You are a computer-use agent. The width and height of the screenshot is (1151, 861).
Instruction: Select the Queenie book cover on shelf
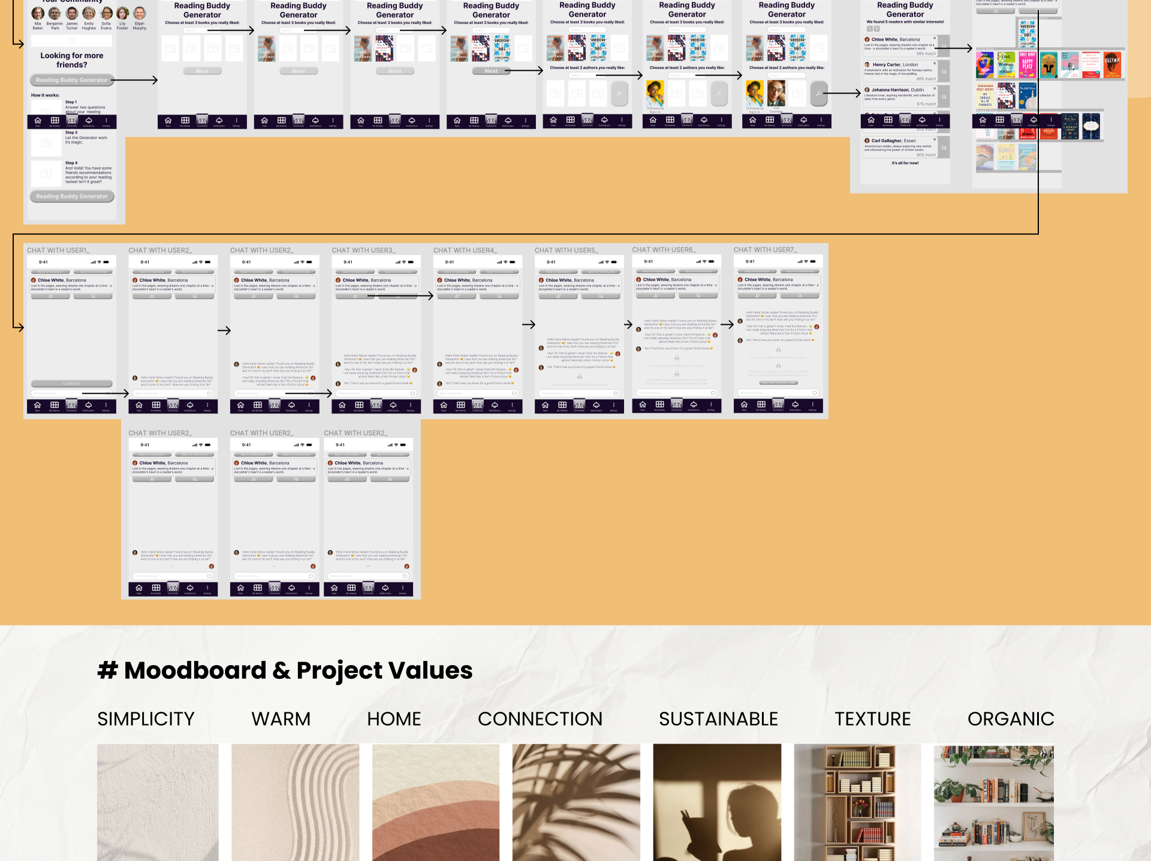pyautogui.click(x=1113, y=65)
